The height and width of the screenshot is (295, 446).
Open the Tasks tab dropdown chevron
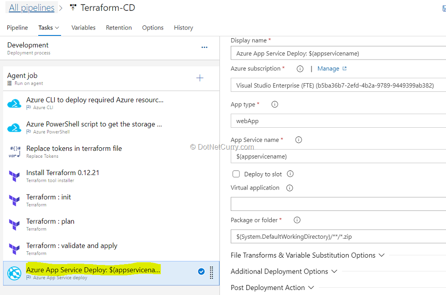pyautogui.click(x=57, y=28)
